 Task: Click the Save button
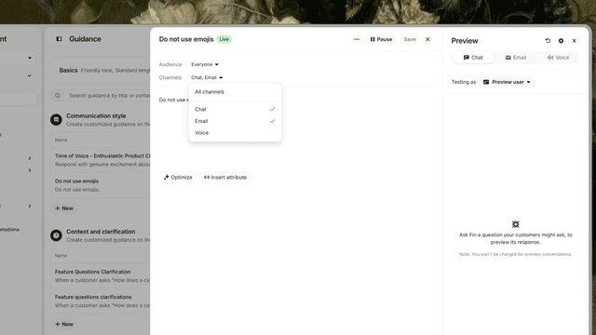point(410,39)
